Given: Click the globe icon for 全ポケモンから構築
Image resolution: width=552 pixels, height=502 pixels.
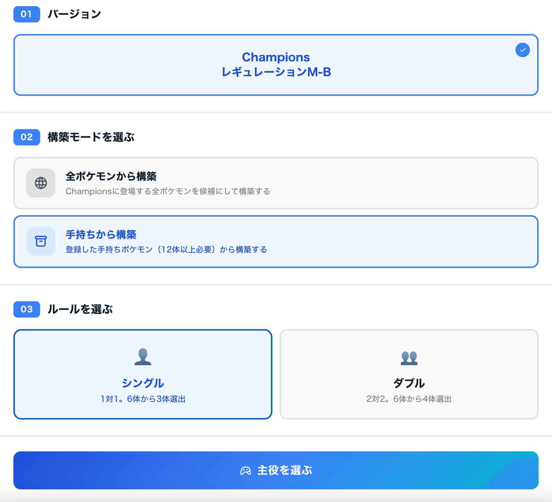Looking at the screenshot, I should [41, 183].
